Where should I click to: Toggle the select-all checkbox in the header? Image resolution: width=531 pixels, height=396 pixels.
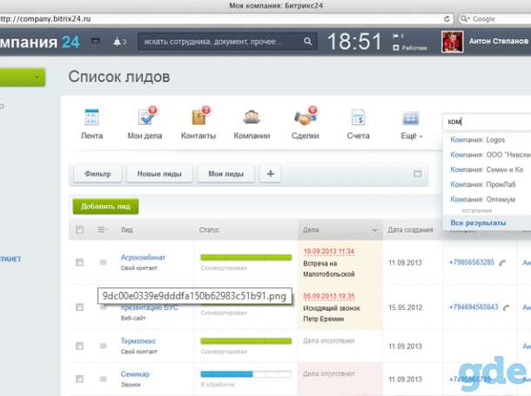tap(79, 230)
